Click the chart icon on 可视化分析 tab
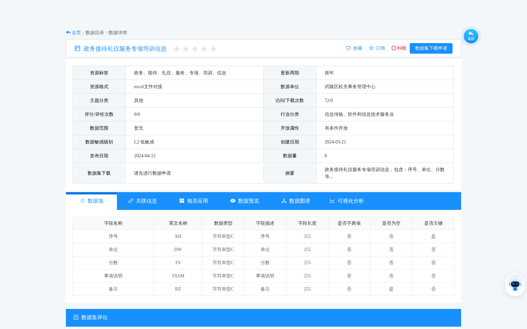 point(332,201)
